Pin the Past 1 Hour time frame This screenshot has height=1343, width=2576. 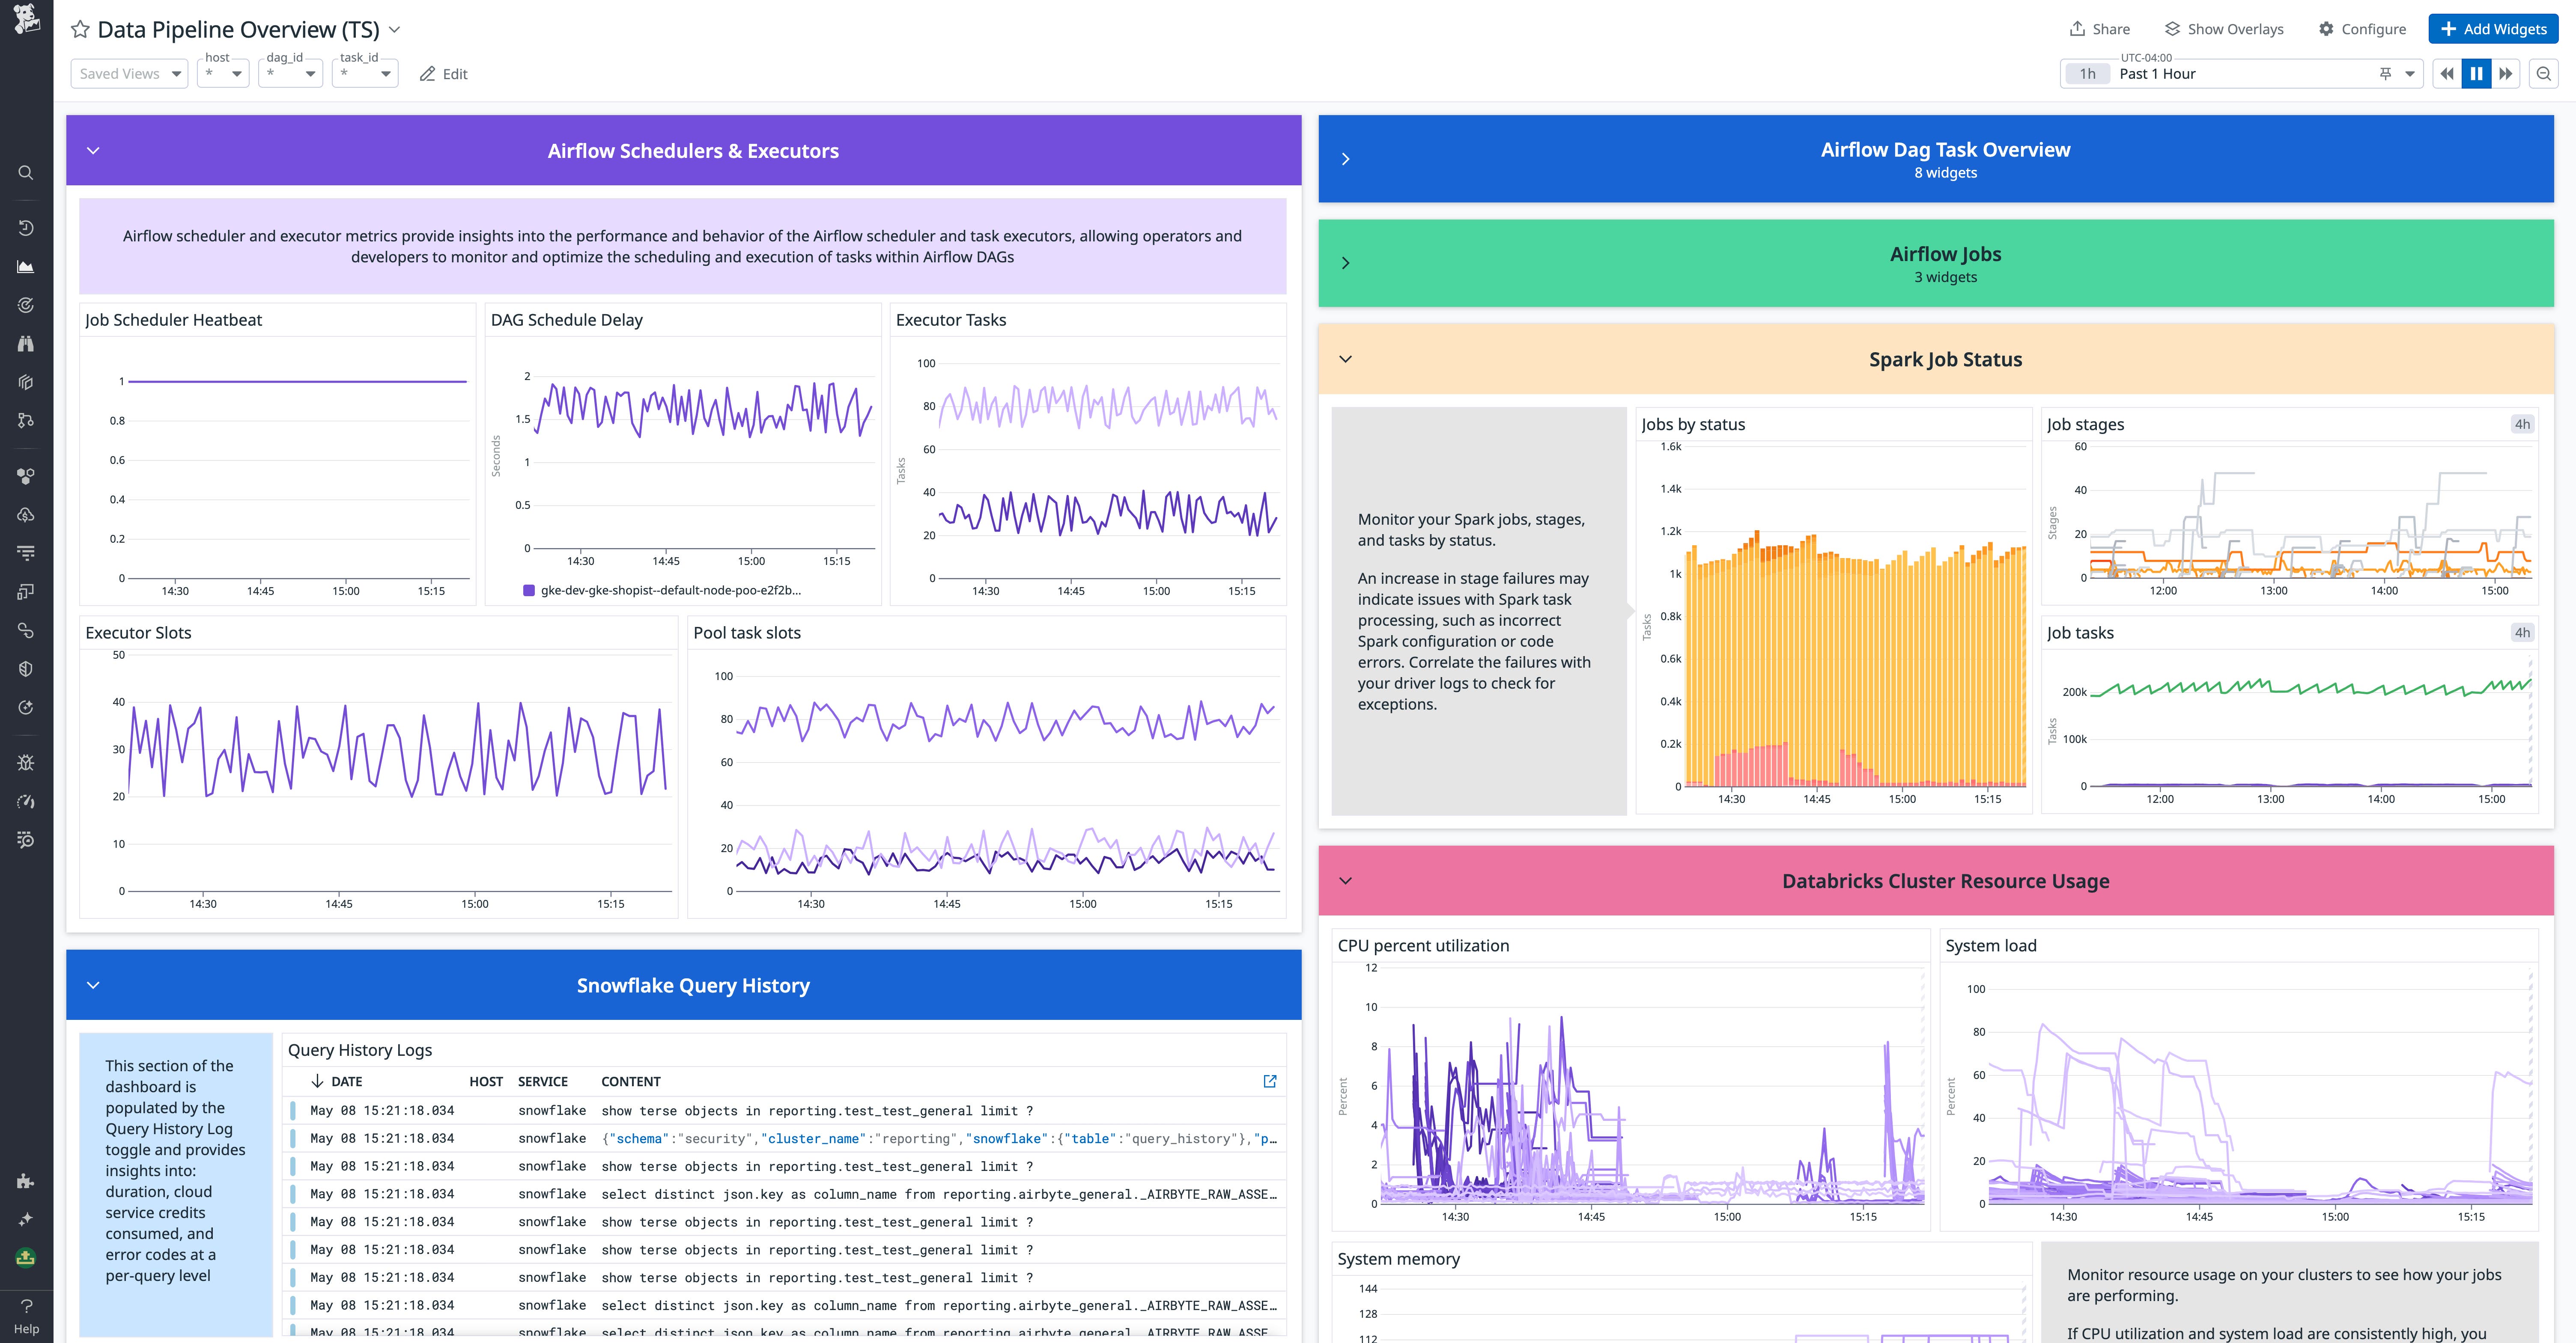pos(2386,73)
